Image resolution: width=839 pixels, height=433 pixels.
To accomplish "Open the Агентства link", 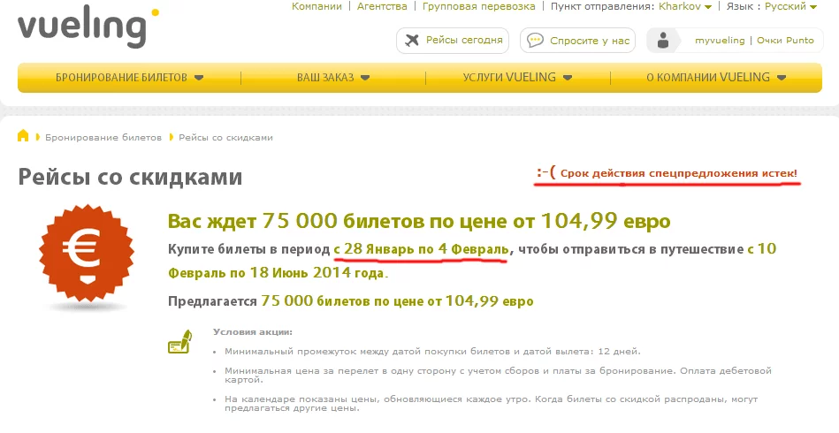I will tap(382, 6).
